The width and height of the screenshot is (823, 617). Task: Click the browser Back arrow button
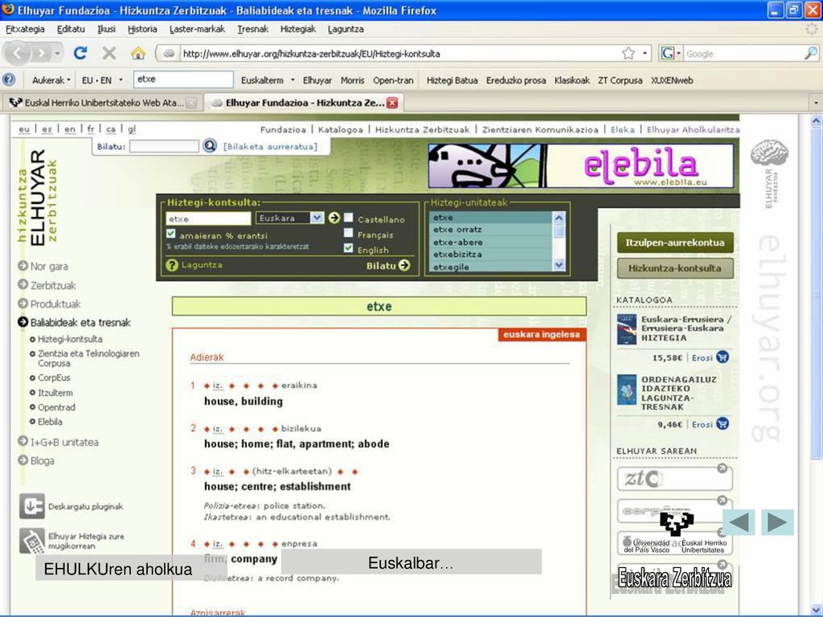coord(17,54)
